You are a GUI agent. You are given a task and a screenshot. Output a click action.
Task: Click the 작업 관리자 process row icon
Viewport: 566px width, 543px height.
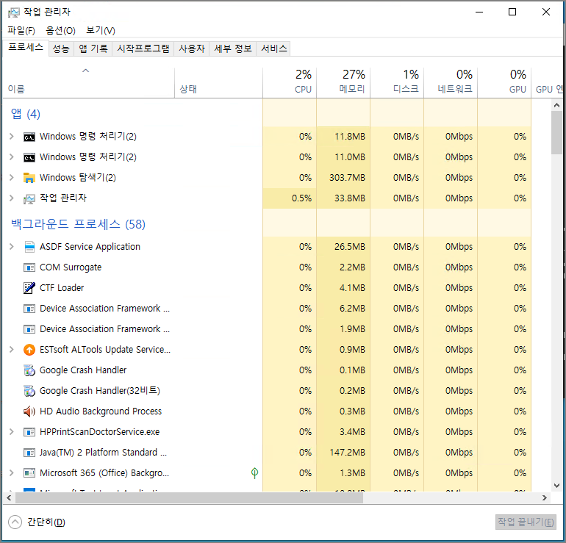29,199
